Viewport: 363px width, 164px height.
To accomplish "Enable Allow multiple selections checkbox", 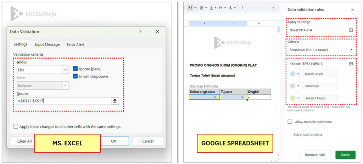I will [290, 122].
